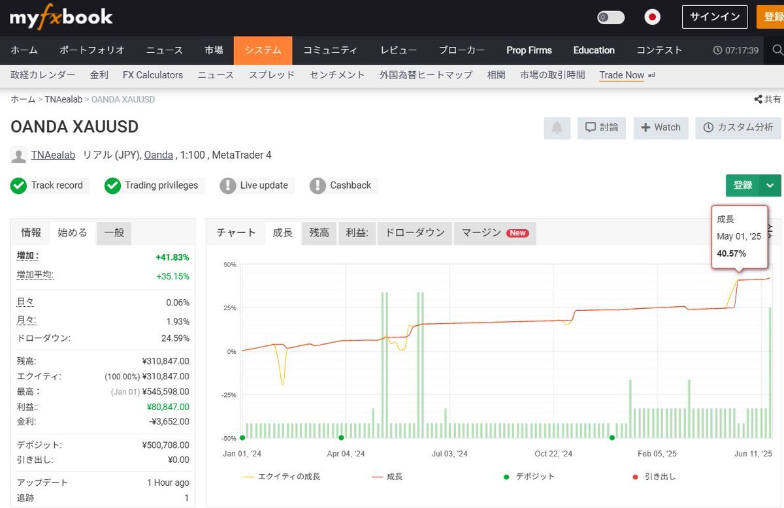Click the underlined 増加: label
The width and height of the screenshot is (784, 508).
[27, 257]
